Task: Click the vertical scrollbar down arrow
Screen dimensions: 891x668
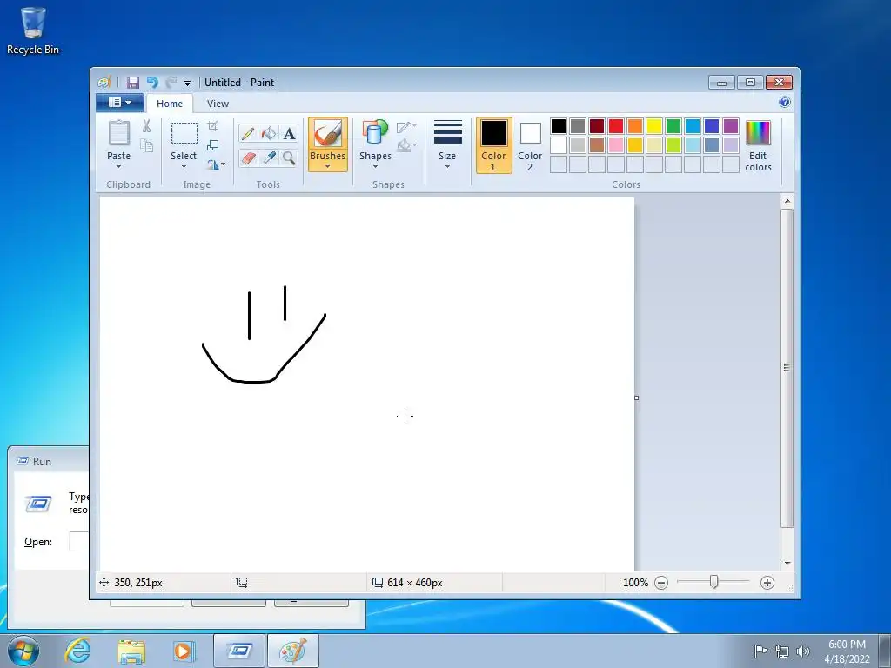Action: pos(787,563)
